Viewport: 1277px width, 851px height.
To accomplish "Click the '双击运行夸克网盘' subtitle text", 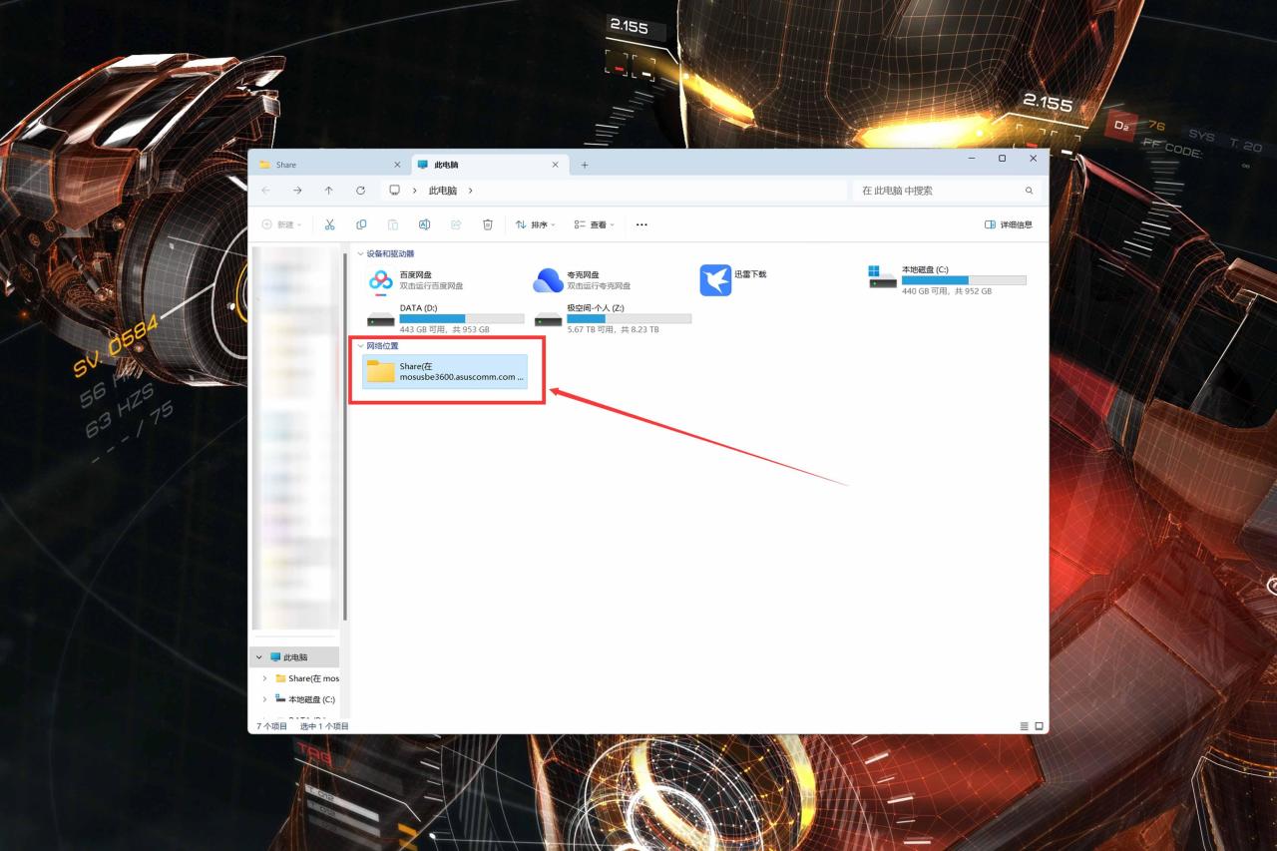I will point(599,286).
